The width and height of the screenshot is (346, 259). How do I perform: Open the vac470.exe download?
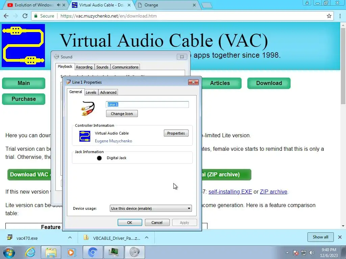point(27,238)
